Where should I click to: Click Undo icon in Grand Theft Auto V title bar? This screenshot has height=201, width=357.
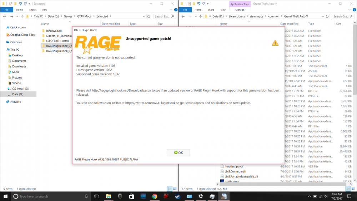tap(199, 4)
